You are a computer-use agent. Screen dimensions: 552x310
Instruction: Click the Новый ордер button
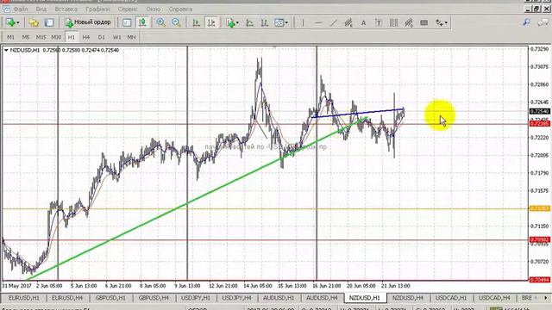tap(88, 22)
